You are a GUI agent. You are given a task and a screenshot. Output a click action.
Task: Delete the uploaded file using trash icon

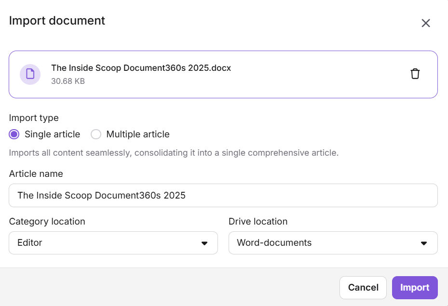pos(415,73)
